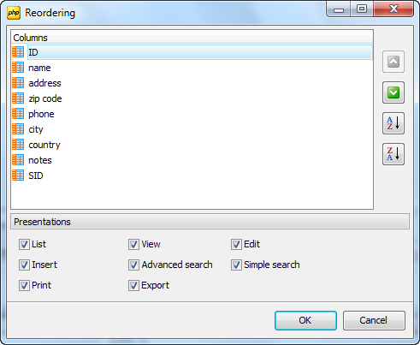Click the table icon beside zip code
420x345 pixels.
click(18, 98)
